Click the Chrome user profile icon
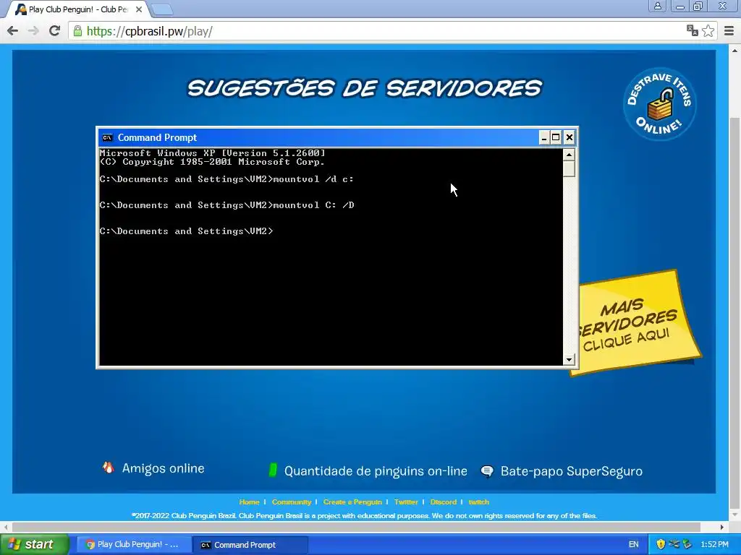Image resolution: width=741 pixels, height=555 pixels. (x=657, y=6)
